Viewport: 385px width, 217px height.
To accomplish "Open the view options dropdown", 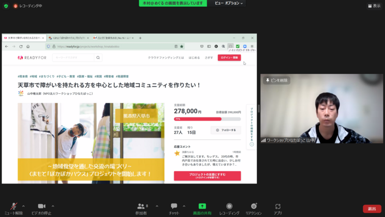I will click(229, 3).
